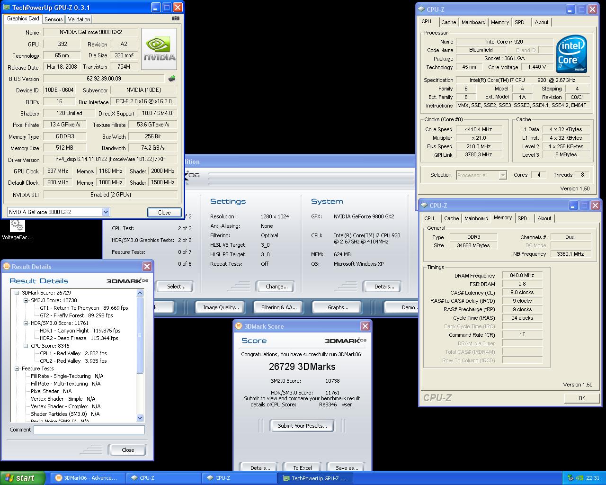606x485 pixels.
Task: Switch to TechPowerUp GPU-Z taskbar button
Action: [316, 478]
